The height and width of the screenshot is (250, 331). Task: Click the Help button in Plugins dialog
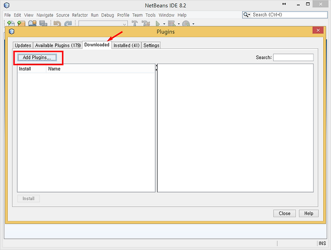coord(308,213)
